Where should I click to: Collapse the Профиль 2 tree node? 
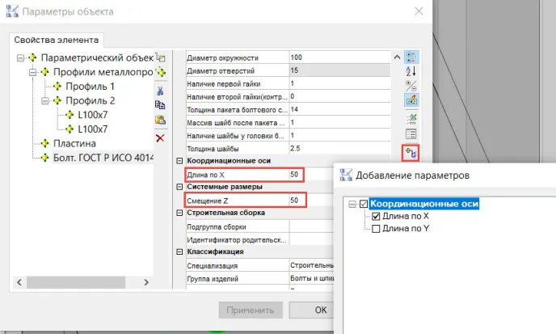pos(46,100)
